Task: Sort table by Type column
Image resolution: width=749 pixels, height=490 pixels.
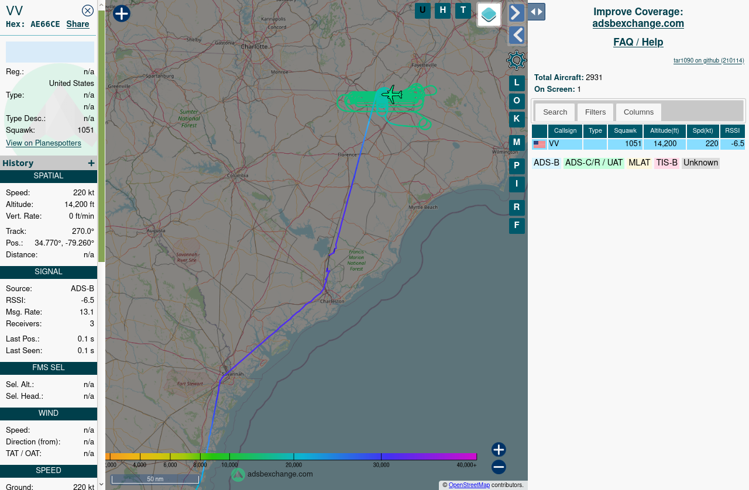Action: pos(595,131)
